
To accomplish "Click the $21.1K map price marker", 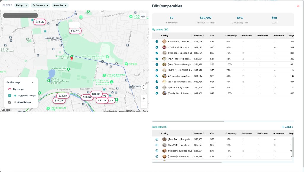I will click(102, 101).
